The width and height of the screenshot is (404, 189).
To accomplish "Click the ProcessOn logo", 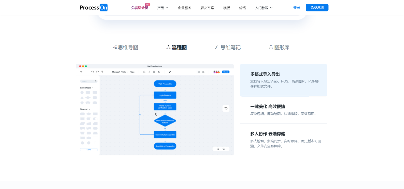I will point(94,8).
